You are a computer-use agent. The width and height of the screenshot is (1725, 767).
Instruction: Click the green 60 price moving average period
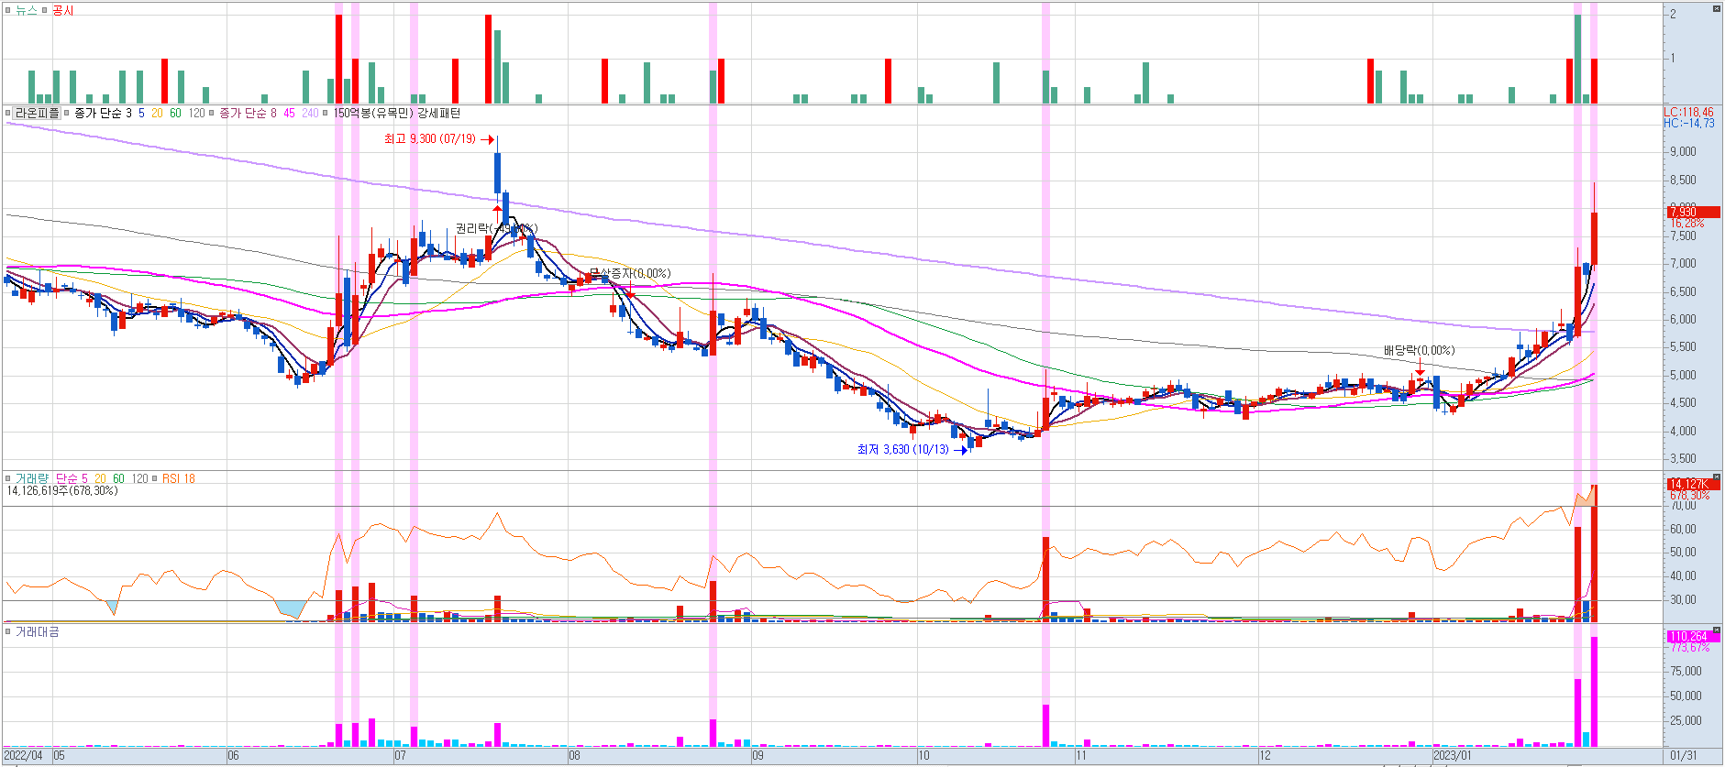click(x=175, y=113)
